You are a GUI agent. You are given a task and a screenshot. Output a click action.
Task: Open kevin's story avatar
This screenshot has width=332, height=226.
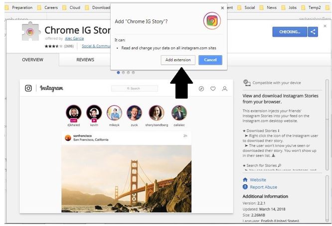tap(94, 113)
